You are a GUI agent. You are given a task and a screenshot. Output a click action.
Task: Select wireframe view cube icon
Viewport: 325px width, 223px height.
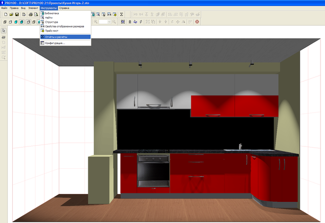[5, 22]
